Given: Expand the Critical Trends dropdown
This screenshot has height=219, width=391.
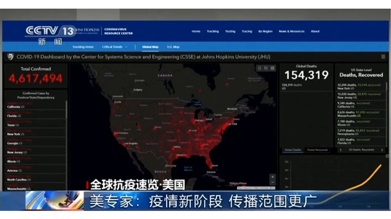Looking at the screenshot, I should point(115,47).
